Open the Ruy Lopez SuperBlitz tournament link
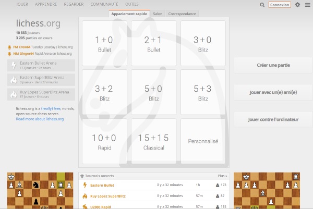Screen dimensions: 313x209 pos(108,196)
